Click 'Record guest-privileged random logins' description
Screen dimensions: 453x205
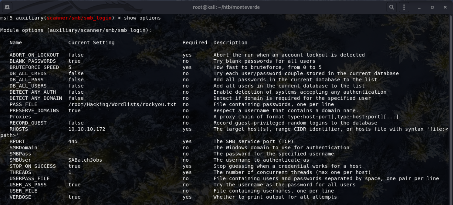[295, 123]
